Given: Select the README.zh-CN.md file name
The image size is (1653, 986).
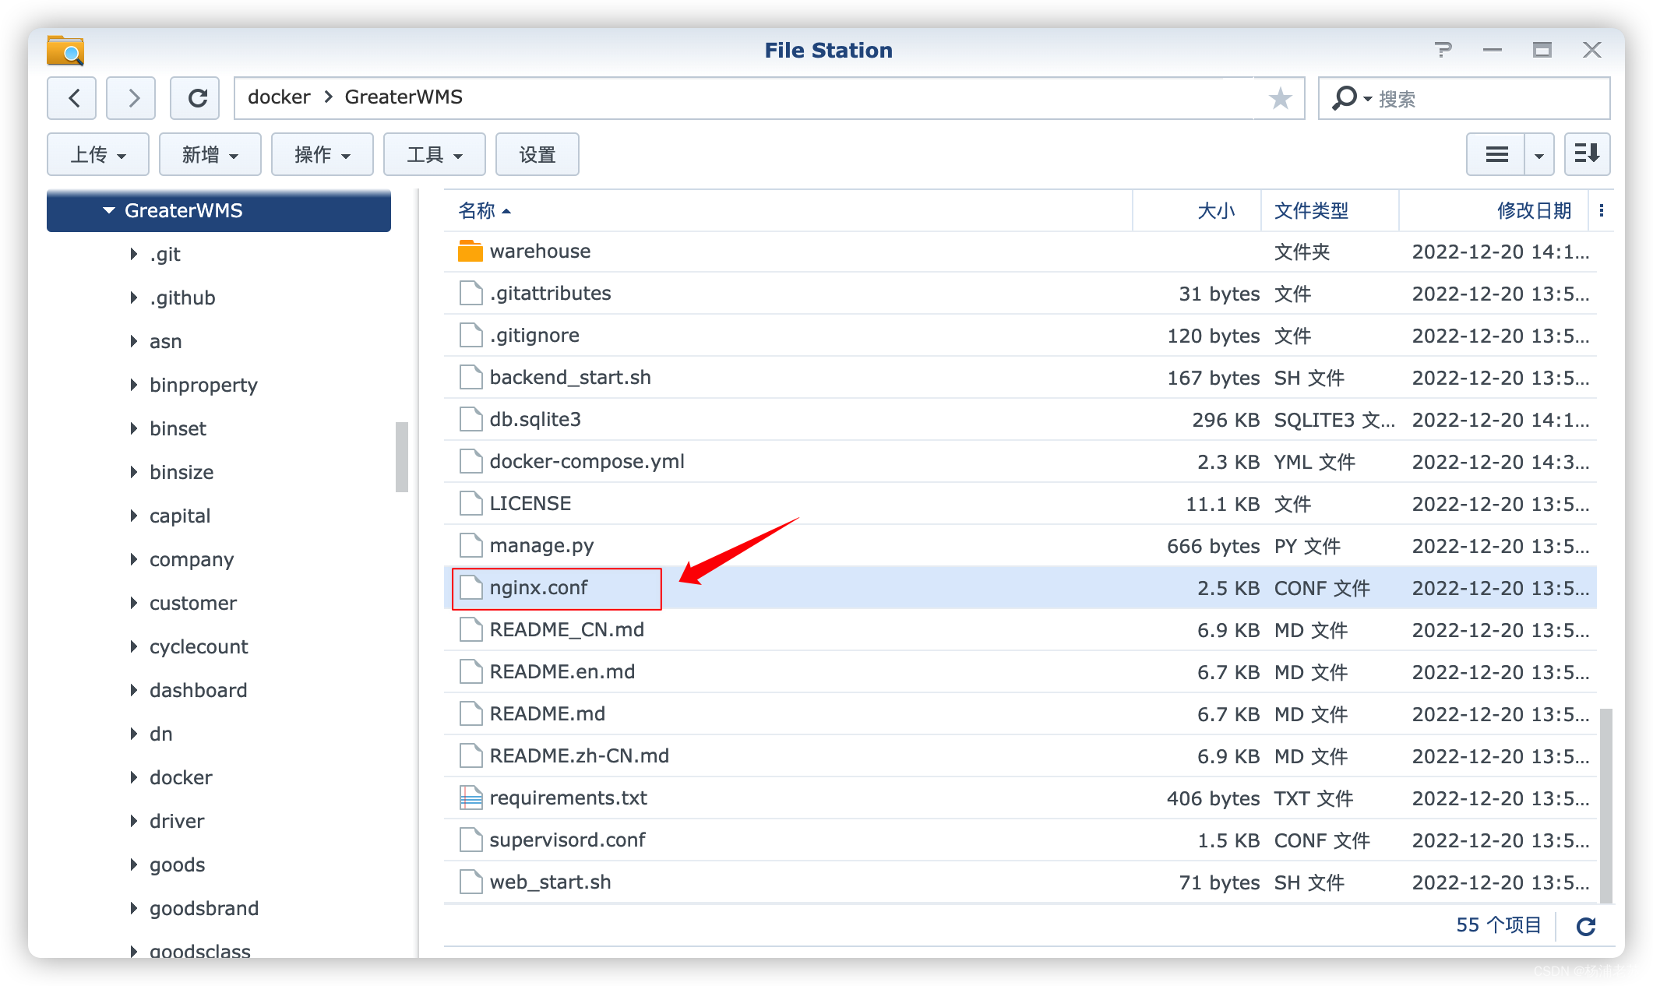Looking at the screenshot, I should 580,755.
